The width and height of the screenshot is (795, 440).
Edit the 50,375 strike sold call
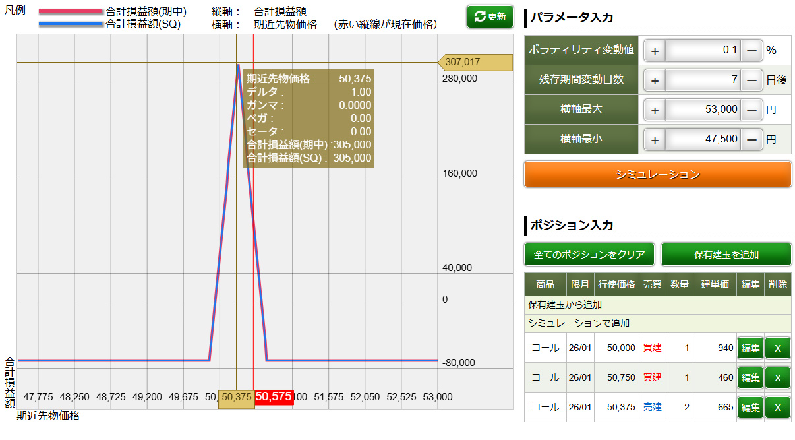coord(750,408)
